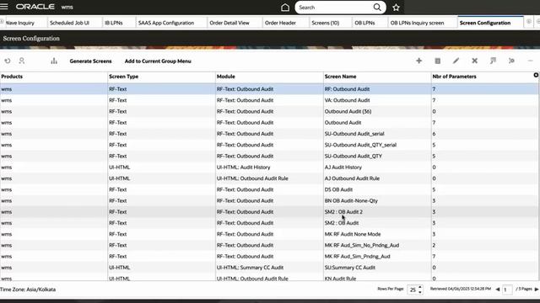Go to next page arrow
Image resolution: width=540 pixels, height=303 pixels.
coord(537,290)
